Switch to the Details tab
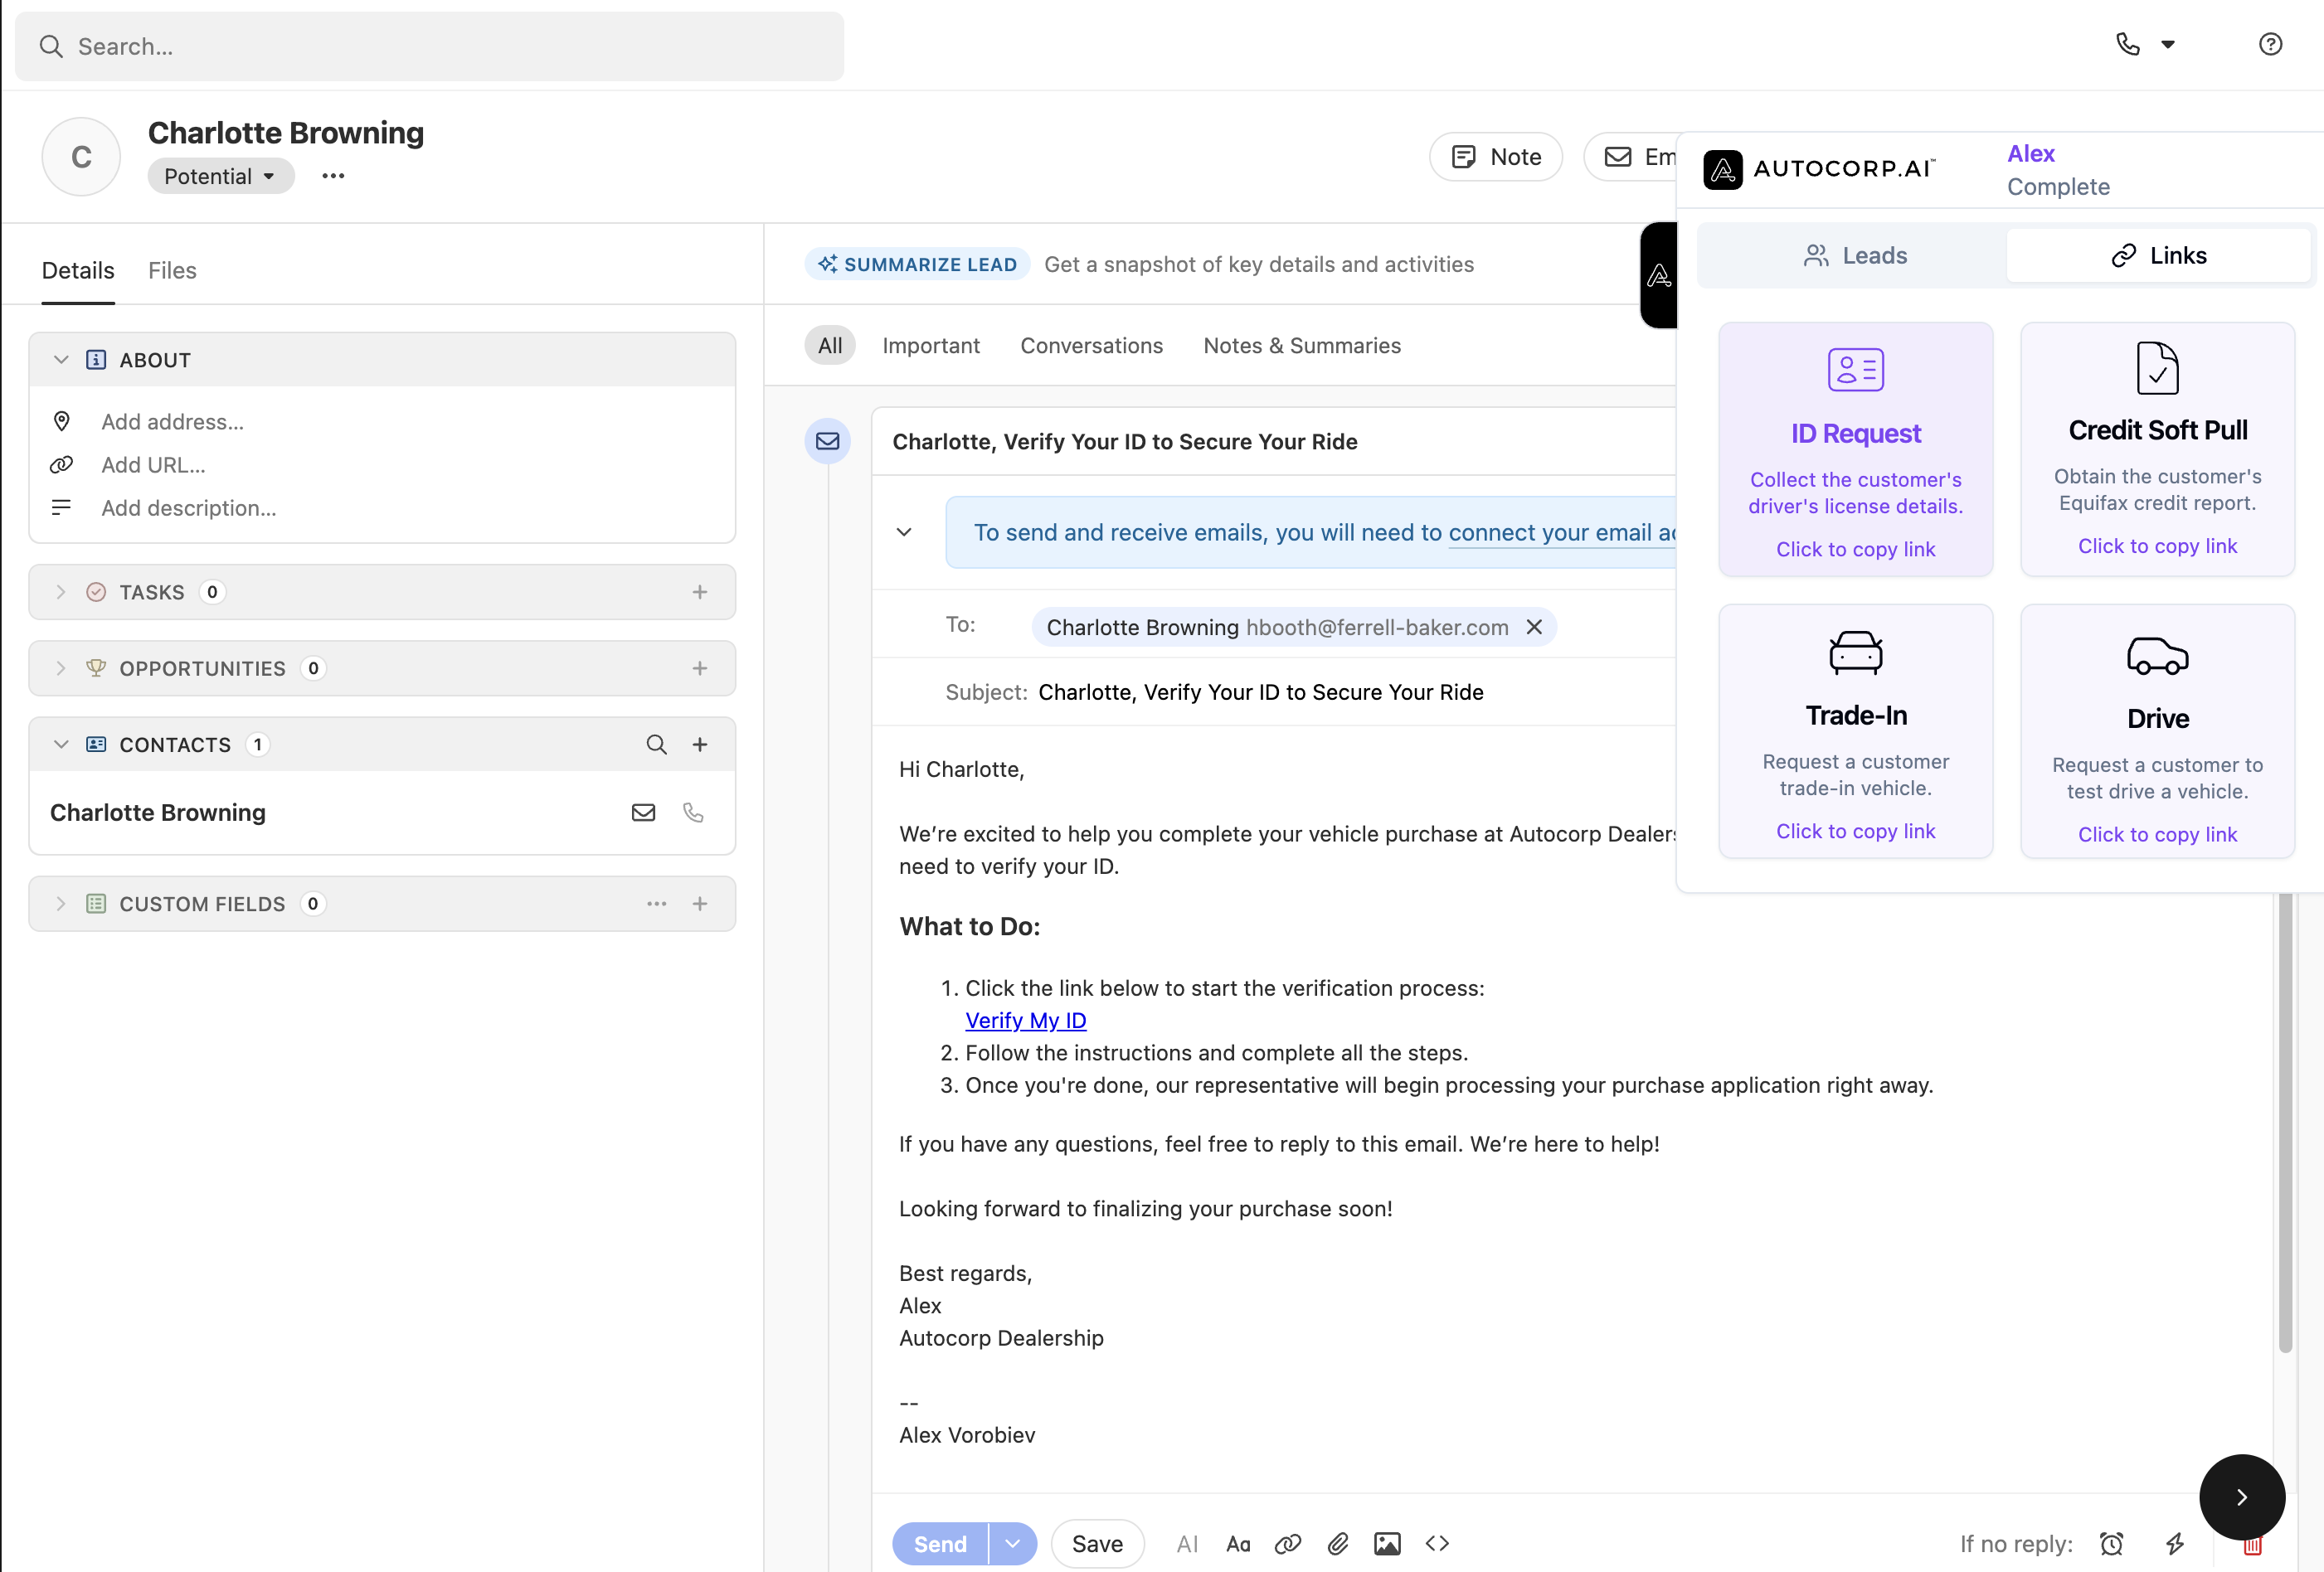Viewport: 2324px width, 1572px height. 78,269
